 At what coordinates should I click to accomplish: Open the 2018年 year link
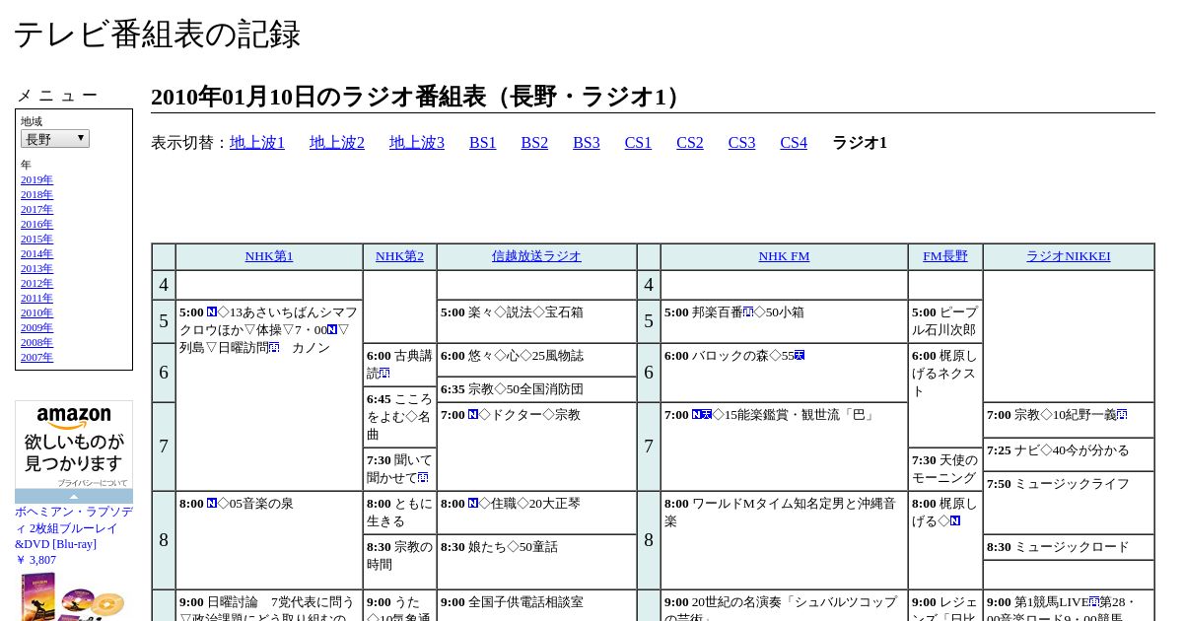36,194
